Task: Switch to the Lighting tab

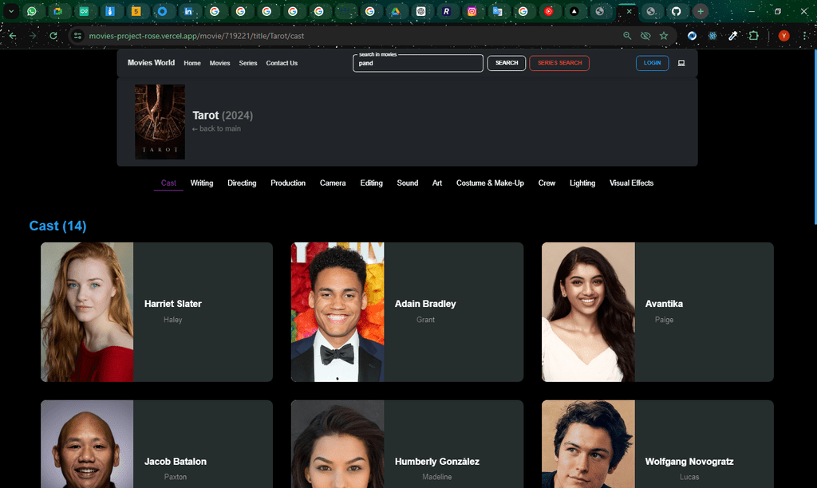Action: (582, 183)
